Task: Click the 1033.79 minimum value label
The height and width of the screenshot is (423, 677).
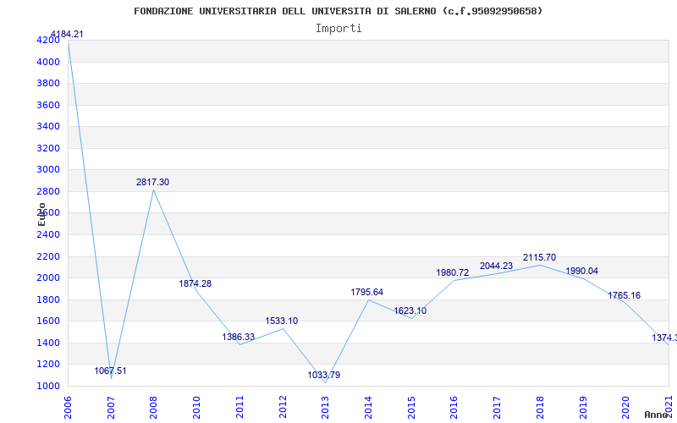Action: pos(324,375)
